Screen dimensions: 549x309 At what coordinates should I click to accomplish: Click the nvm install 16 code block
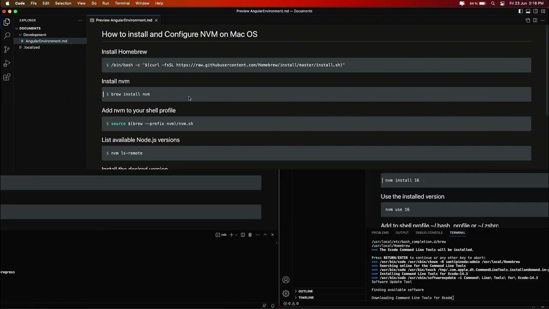click(465, 180)
